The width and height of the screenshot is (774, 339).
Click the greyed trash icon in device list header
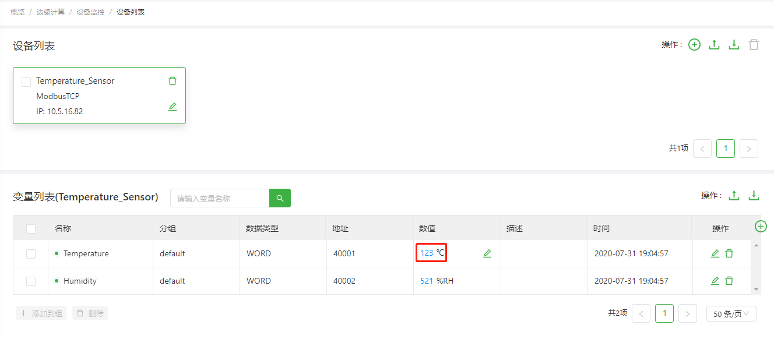coord(754,45)
